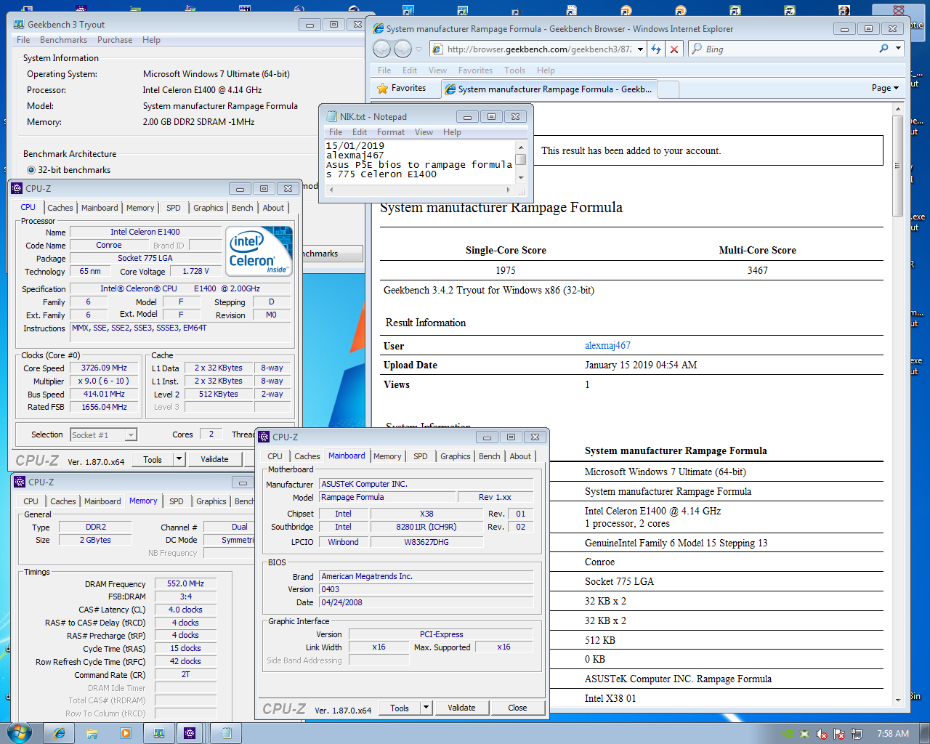Click the IE forward navigation arrow
The image size is (930, 744).
coord(403,49)
